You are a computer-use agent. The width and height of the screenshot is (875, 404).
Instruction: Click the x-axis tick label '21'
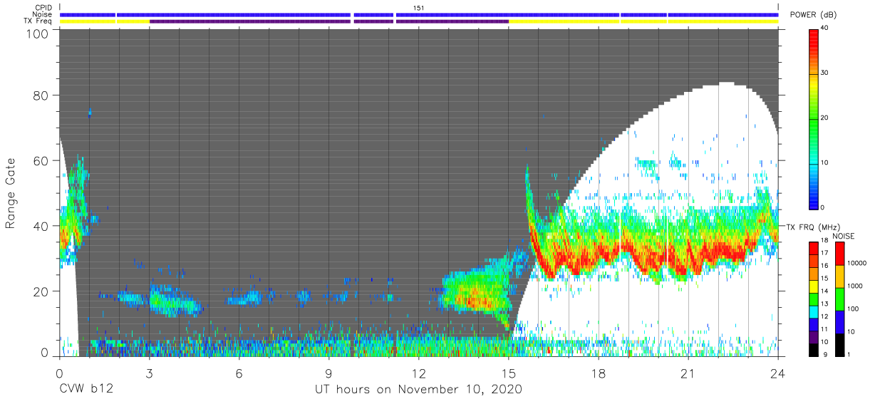point(688,374)
